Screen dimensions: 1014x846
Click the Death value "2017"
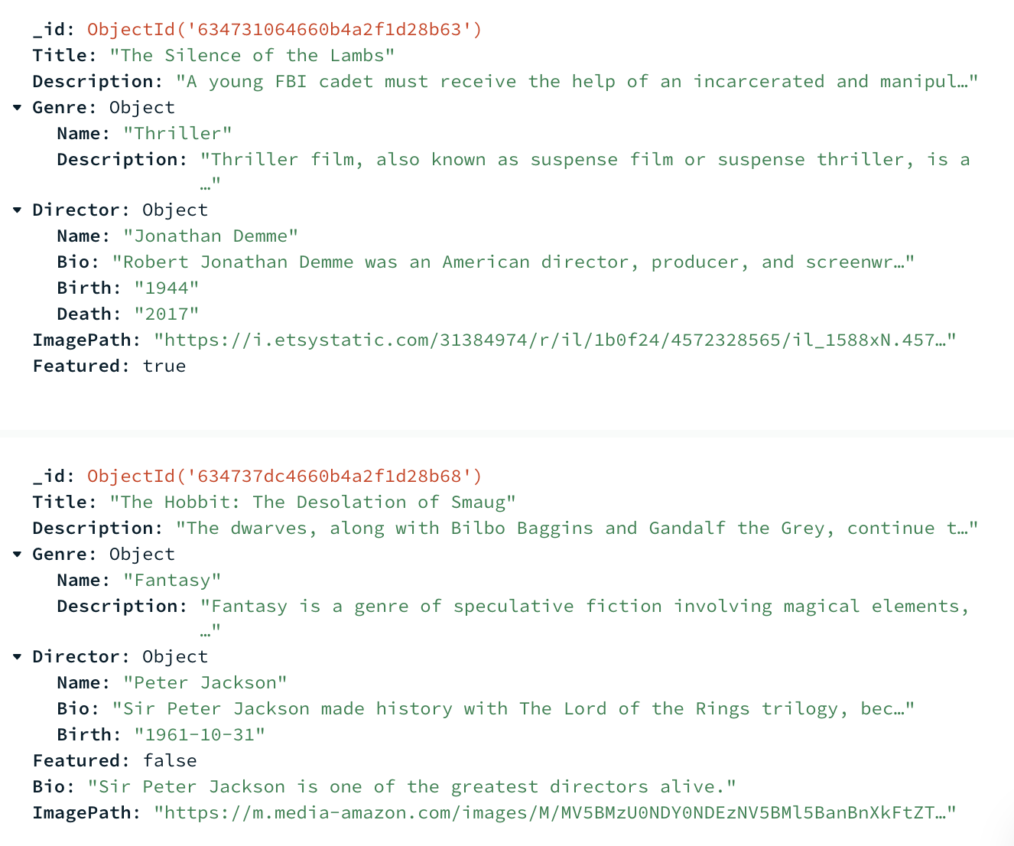167,314
